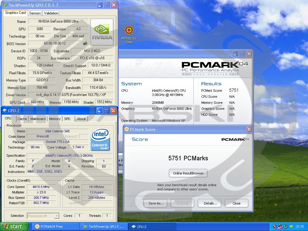308x231 pixels.
Task: Open the Affinity by Time desktop shortcut
Action: (x=129, y=34)
